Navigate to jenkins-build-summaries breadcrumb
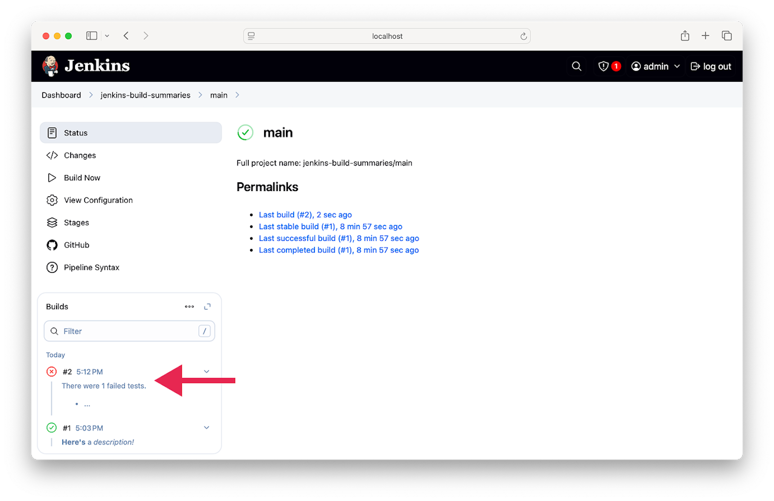Image resolution: width=774 pixels, height=501 pixels. pyautogui.click(x=145, y=95)
